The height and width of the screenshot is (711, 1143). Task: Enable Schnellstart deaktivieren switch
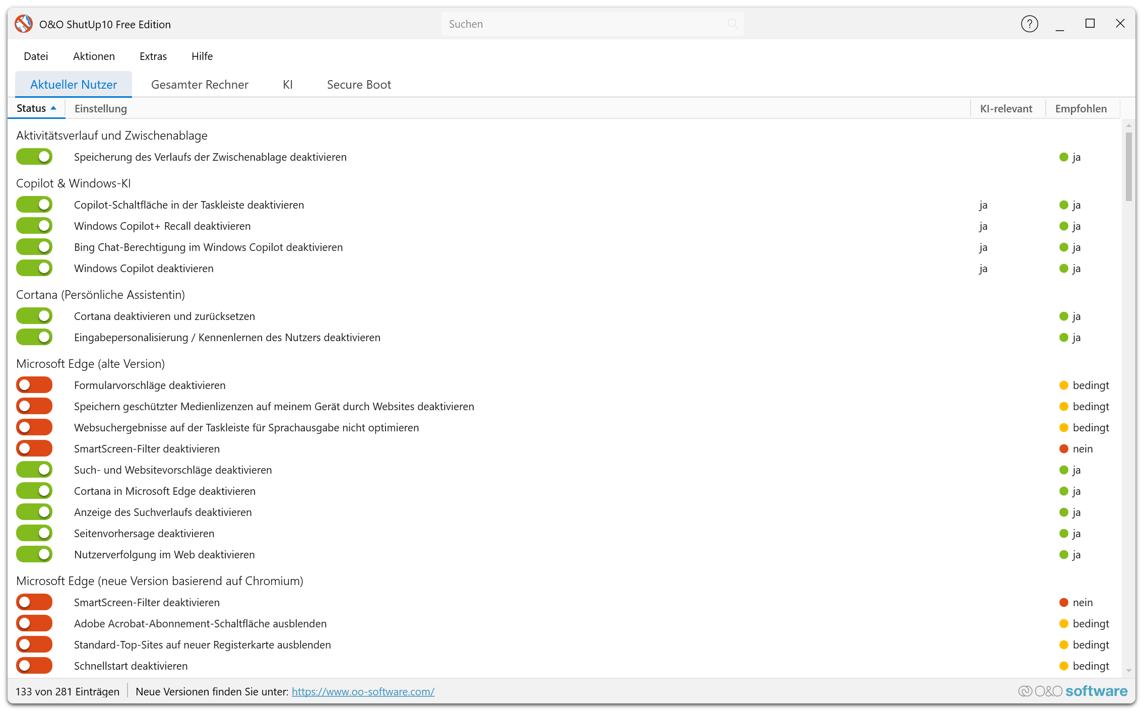coord(34,666)
